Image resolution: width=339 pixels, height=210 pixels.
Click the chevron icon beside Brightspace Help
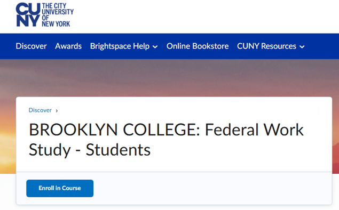pyautogui.click(x=155, y=46)
